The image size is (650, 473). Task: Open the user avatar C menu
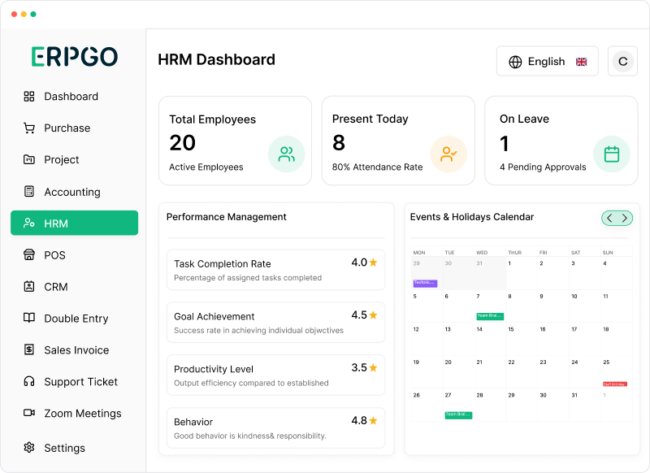622,61
